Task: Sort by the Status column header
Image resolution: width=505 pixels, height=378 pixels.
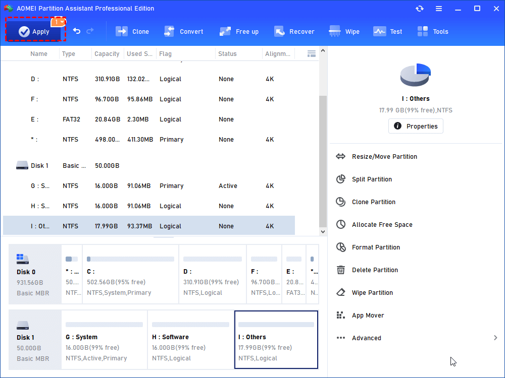Action: 227,54
